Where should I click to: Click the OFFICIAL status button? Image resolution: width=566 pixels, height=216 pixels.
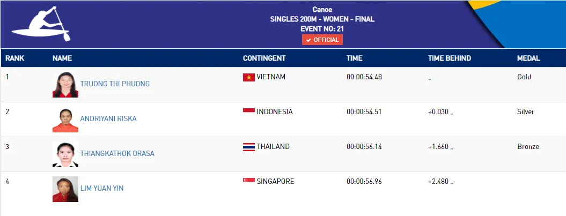322,40
